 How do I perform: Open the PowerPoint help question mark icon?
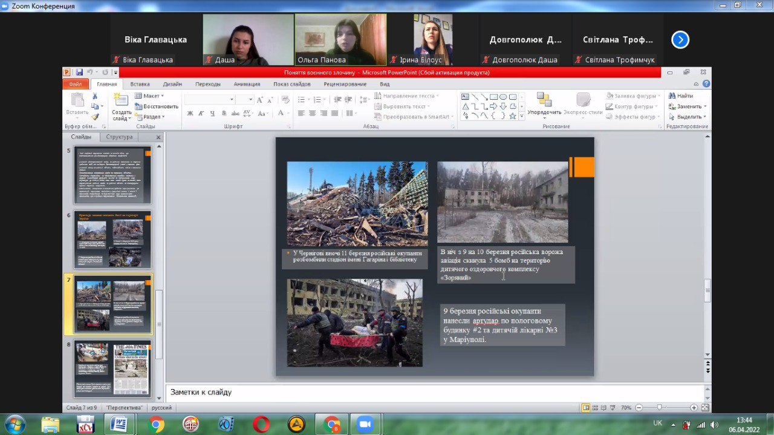point(706,84)
